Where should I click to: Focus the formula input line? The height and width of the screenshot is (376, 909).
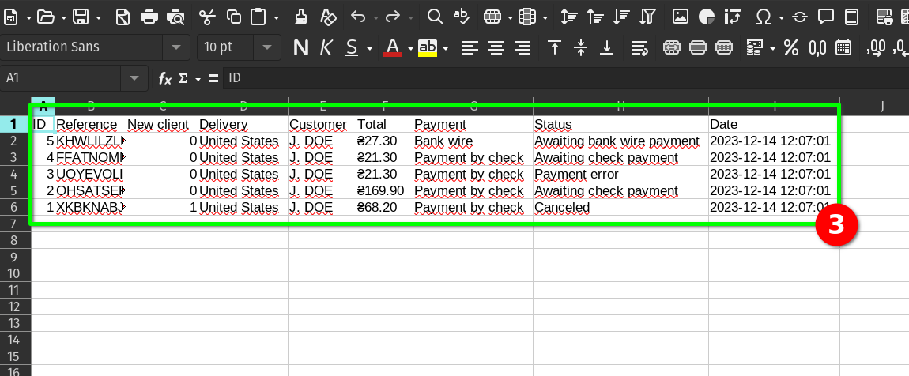(x=566, y=78)
